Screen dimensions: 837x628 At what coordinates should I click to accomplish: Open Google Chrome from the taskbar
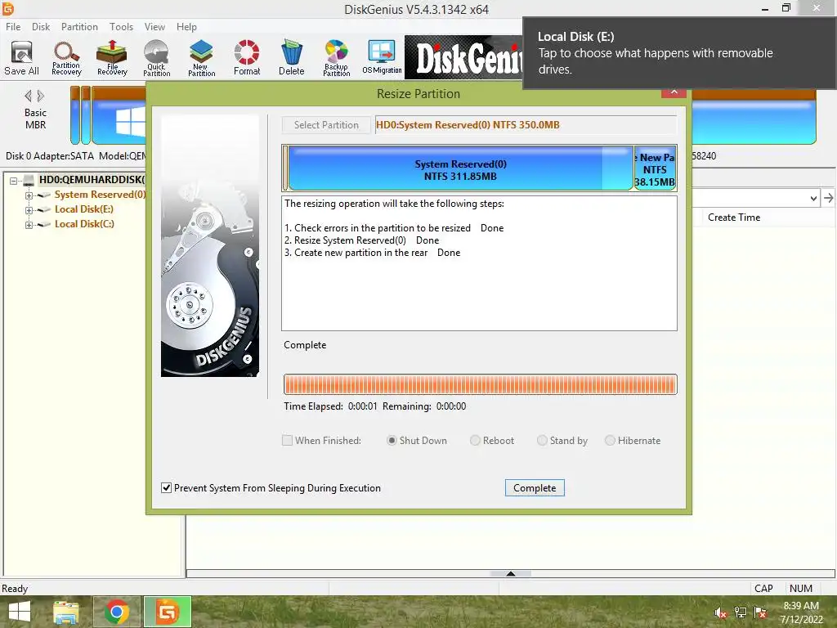pyautogui.click(x=116, y=612)
